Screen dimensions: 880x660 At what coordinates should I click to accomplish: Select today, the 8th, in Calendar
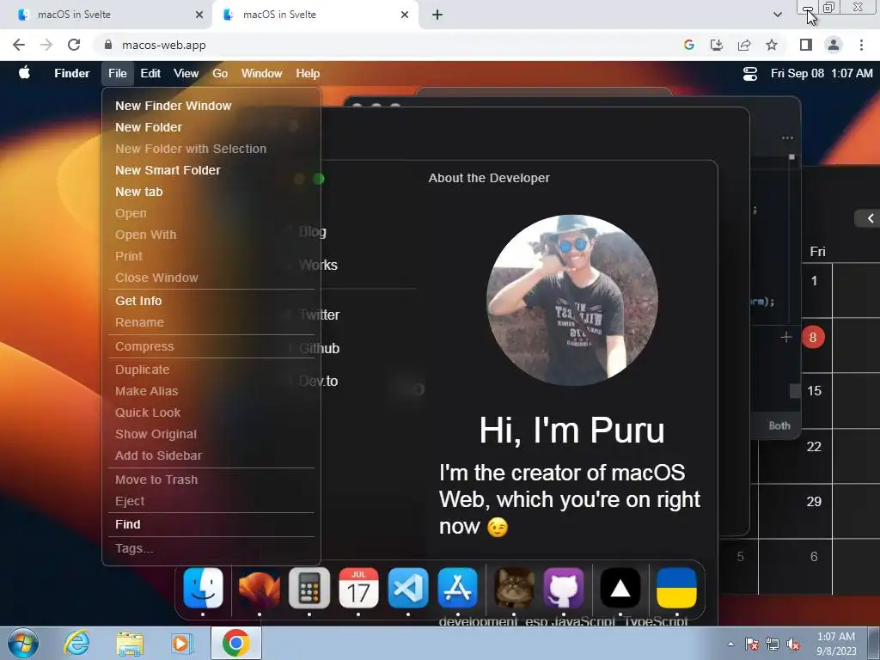[x=813, y=337]
